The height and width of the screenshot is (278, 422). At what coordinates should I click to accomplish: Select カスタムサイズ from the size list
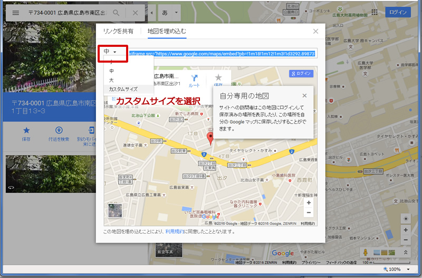coord(123,89)
